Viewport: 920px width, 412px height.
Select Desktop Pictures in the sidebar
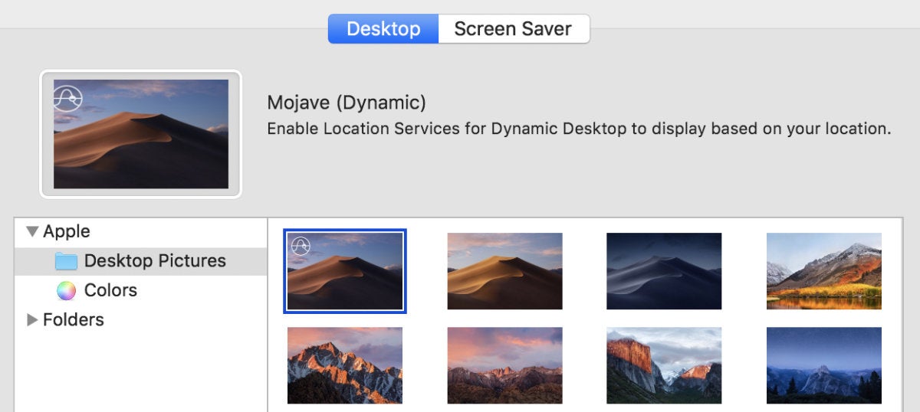click(x=141, y=261)
